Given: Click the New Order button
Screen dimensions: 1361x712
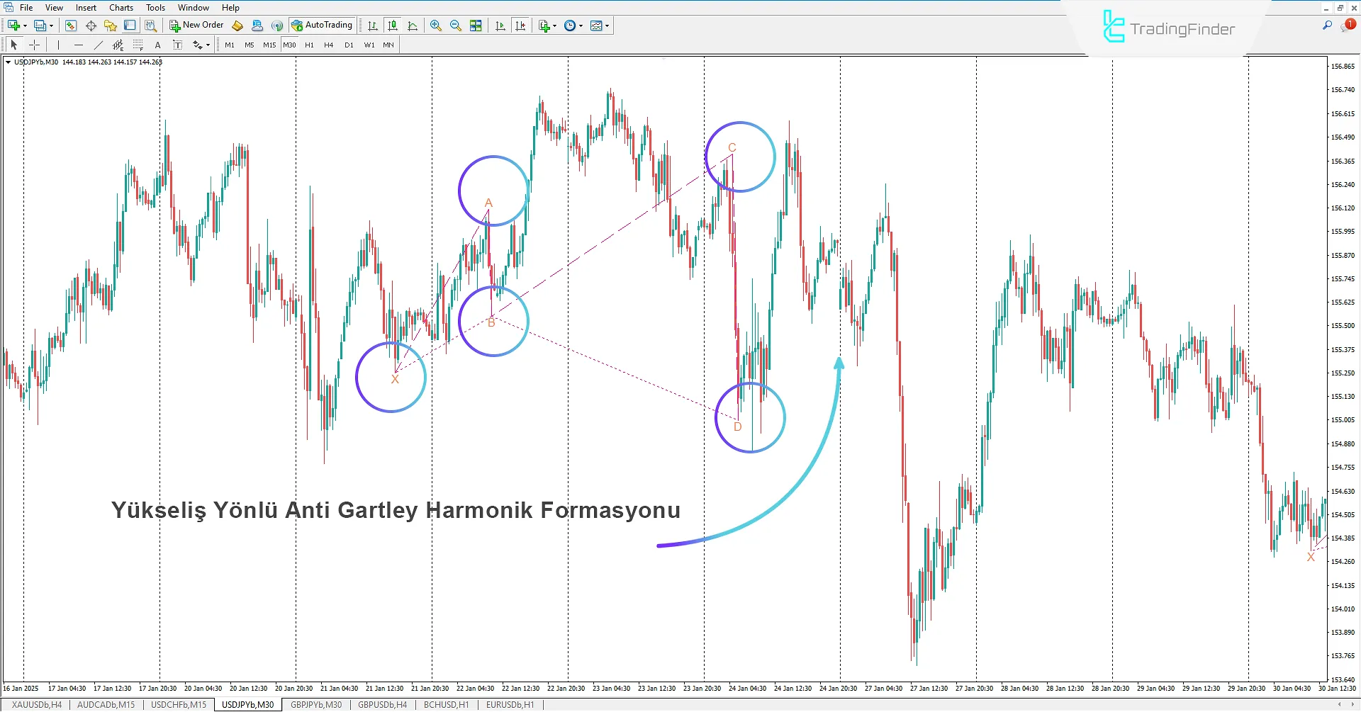Looking at the screenshot, I should click(x=197, y=25).
